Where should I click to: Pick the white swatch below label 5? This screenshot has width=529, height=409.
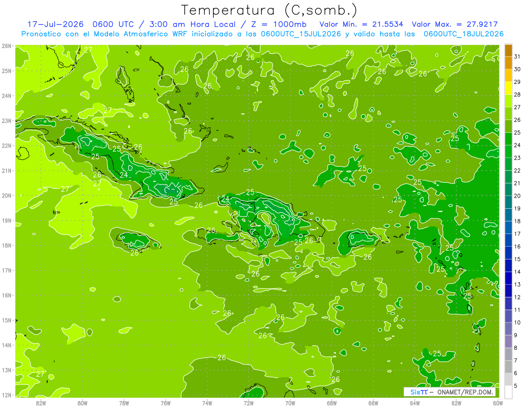[509, 392]
